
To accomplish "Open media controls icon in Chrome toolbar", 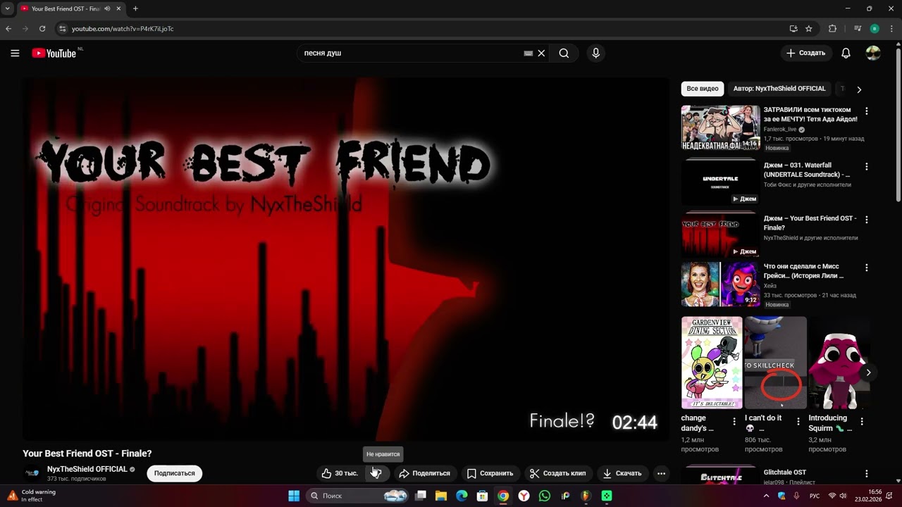I will click(x=858, y=29).
